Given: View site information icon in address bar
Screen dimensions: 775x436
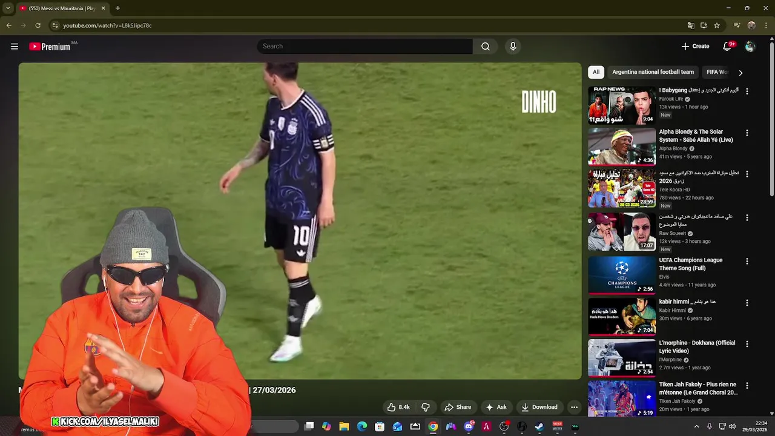Looking at the screenshot, I should pyautogui.click(x=55, y=25).
